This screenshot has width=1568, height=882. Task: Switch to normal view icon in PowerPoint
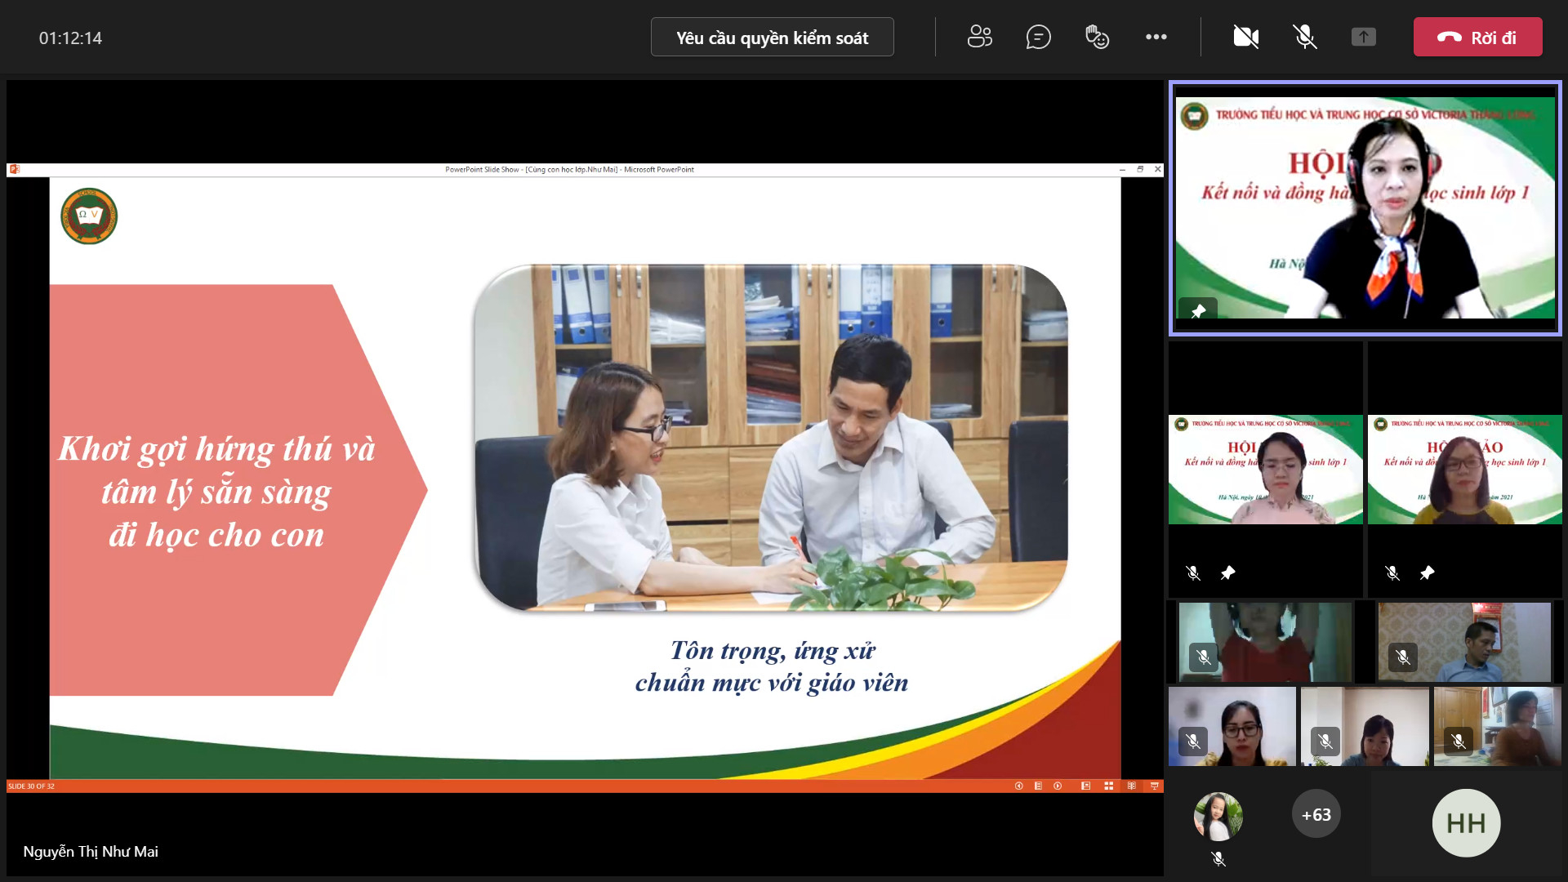click(x=1085, y=786)
